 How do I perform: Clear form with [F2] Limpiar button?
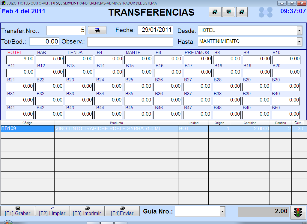pyautogui.click(x=52, y=211)
